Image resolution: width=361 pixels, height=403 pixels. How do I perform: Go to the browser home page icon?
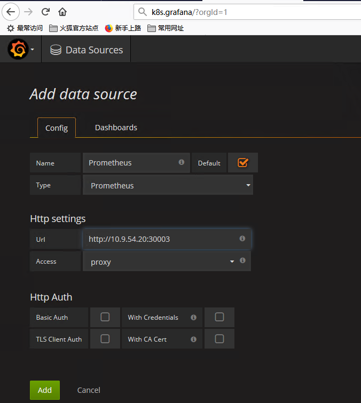tap(62, 12)
